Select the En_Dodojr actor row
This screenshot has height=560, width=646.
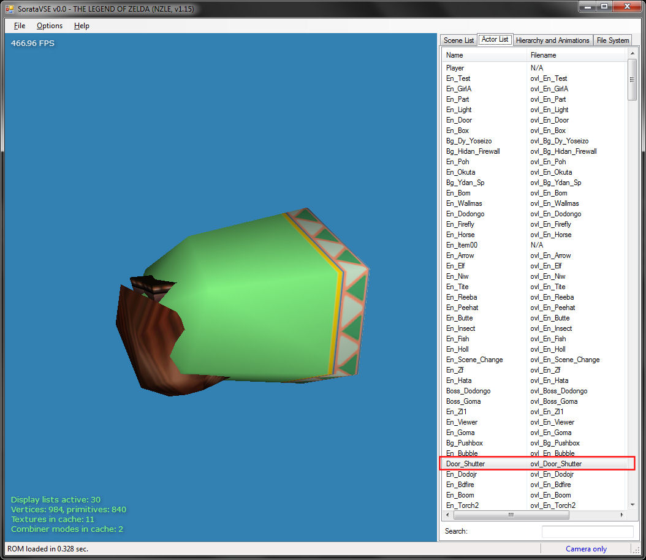pos(535,474)
